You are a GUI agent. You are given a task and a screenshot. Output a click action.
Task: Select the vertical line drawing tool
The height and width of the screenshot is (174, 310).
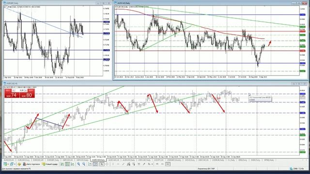click(113, 164)
